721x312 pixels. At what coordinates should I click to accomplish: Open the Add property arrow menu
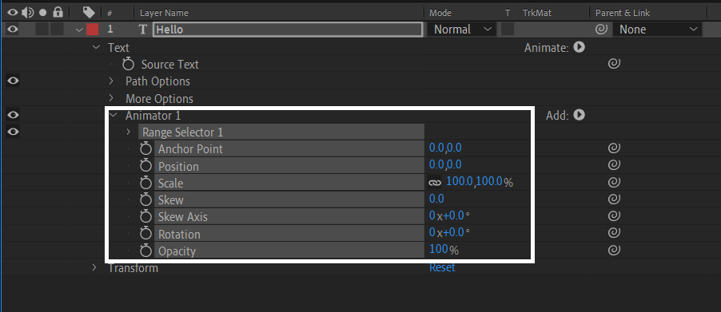[580, 115]
